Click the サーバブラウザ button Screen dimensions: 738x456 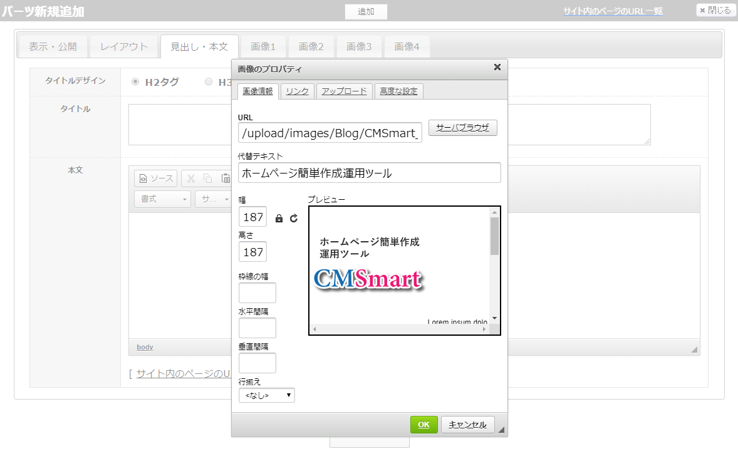tap(462, 128)
